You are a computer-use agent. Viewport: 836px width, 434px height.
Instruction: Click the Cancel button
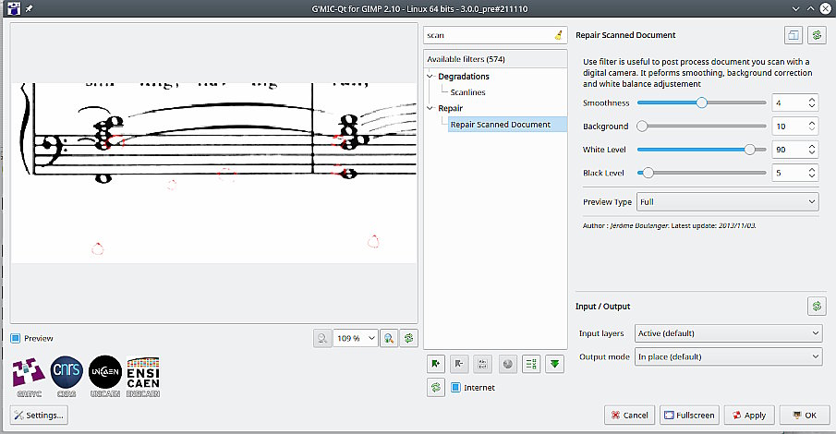[630, 415]
